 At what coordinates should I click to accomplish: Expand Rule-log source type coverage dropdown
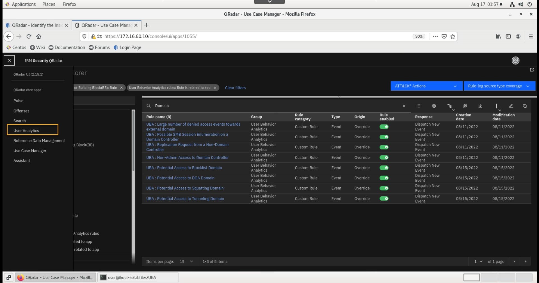pos(499,86)
